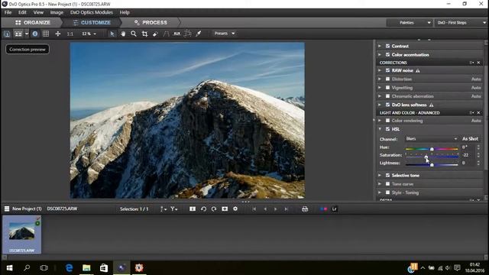This screenshot has width=489, height=275.
Task: Show image information overlay icon
Action: (x=35, y=34)
